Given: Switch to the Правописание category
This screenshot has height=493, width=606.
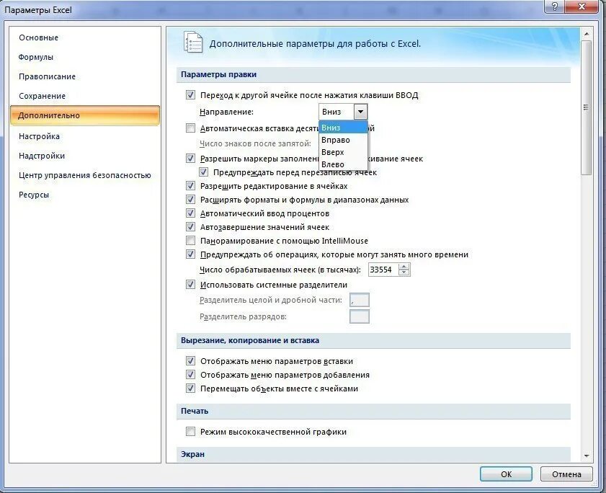Looking at the screenshot, I should (47, 76).
